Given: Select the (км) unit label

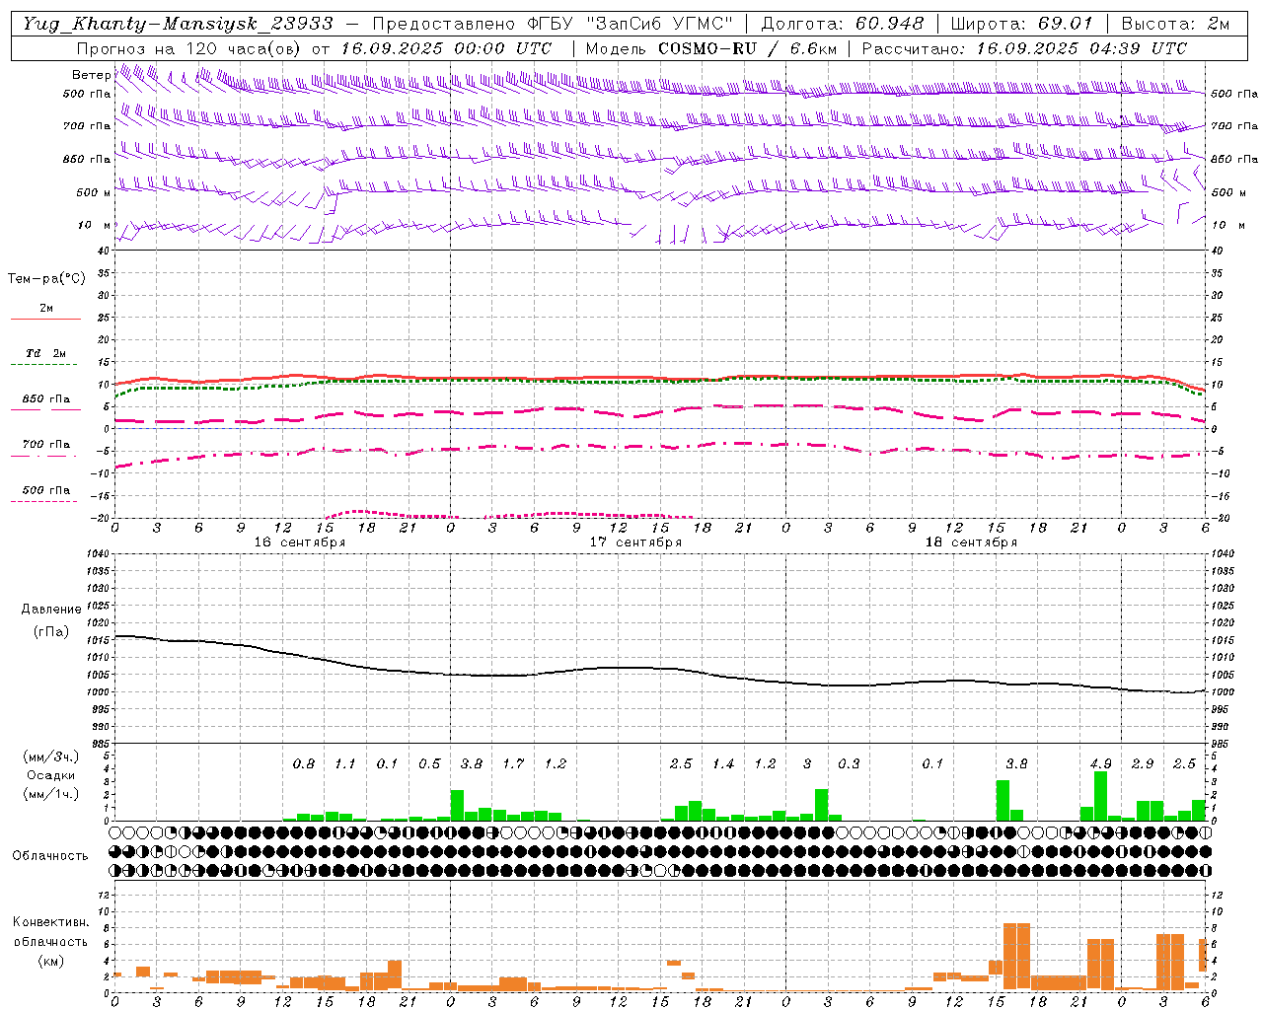Looking at the screenshot, I should pyautogui.click(x=50, y=961).
